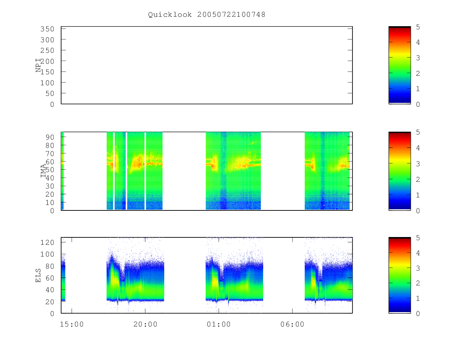Click the 4 label on IMA color bar
470x352 pixels.
tap(418, 148)
